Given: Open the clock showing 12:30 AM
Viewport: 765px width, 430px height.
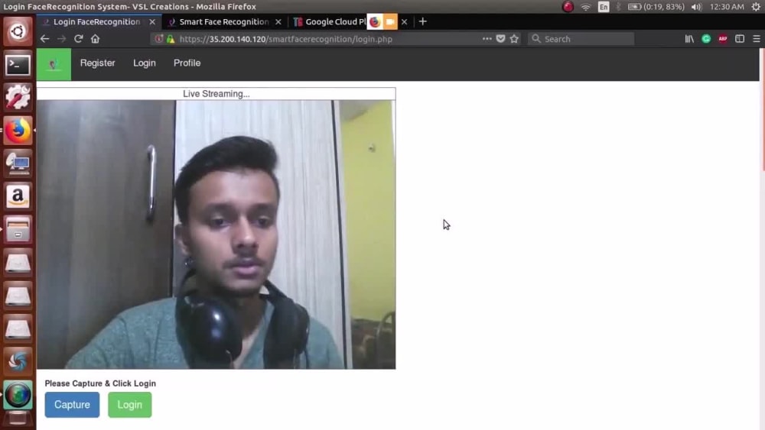Looking at the screenshot, I should (727, 7).
